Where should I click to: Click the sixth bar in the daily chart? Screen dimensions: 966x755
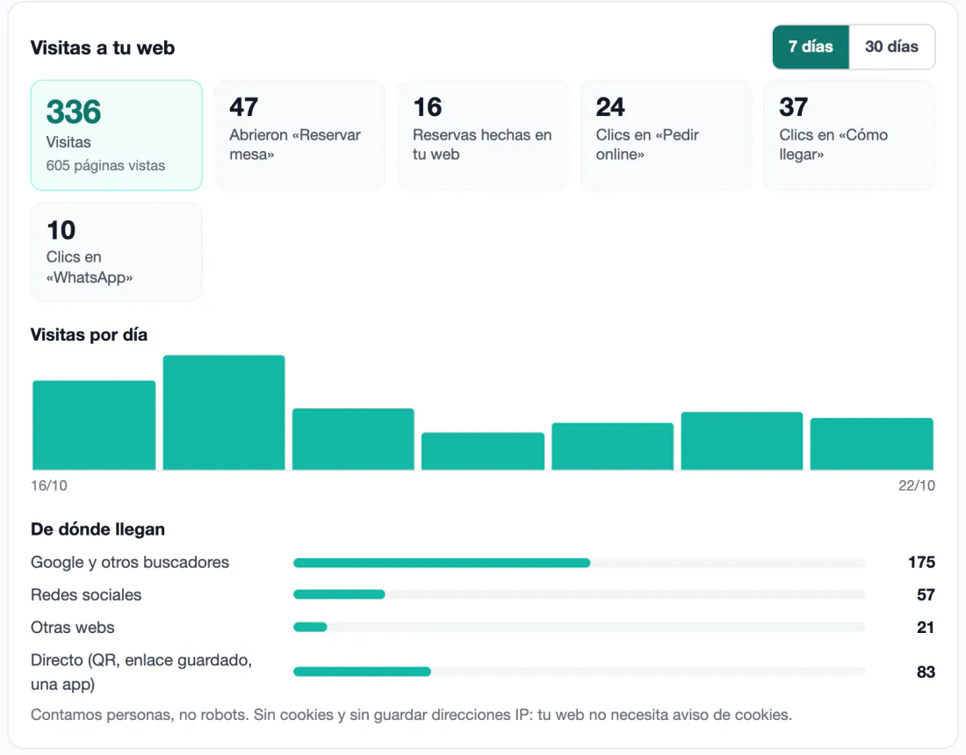(742, 441)
